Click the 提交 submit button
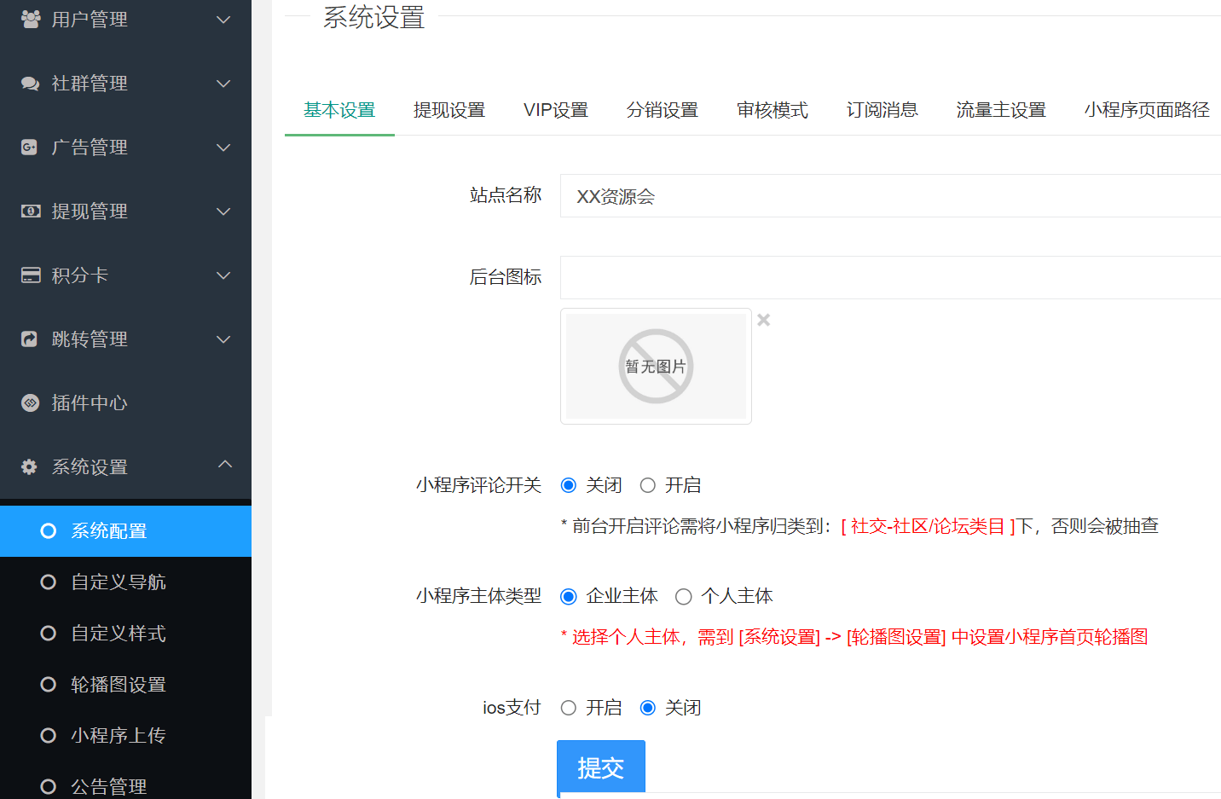Viewport: 1221px width, 799px height. point(601,767)
